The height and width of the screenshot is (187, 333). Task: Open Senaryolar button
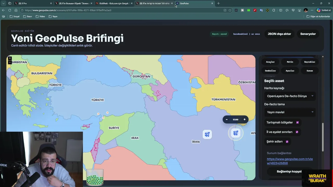pyautogui.click(x=308, y=34)
